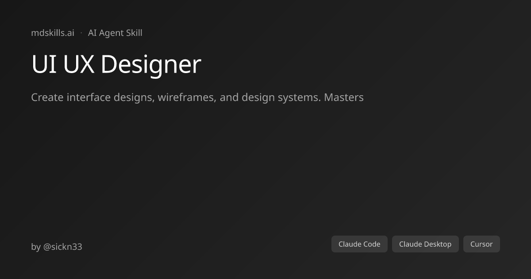Select the UI UX Designer title
The image size is (531, 279).
116,65
